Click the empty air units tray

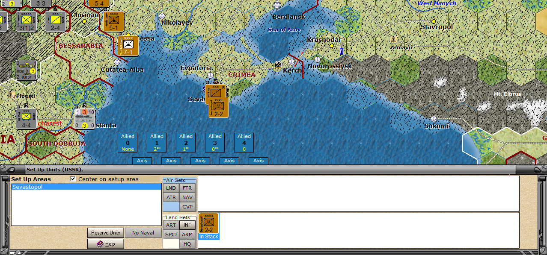(359, 193)
